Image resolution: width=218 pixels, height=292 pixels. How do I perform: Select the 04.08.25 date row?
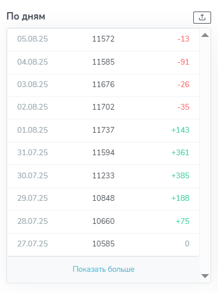103,62
